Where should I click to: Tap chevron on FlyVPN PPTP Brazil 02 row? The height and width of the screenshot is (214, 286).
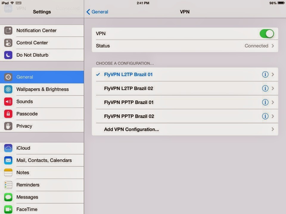coord(273,116)
